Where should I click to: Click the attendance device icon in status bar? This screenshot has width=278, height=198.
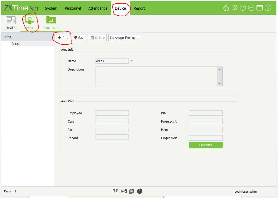[123, 191]
